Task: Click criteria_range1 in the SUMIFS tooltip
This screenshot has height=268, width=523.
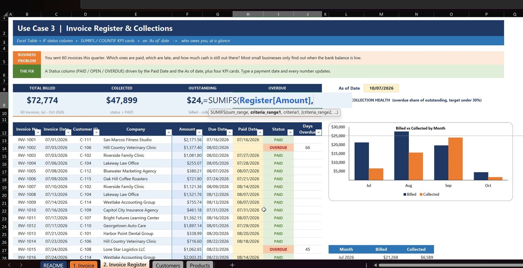Action: (x=265, y=112)
